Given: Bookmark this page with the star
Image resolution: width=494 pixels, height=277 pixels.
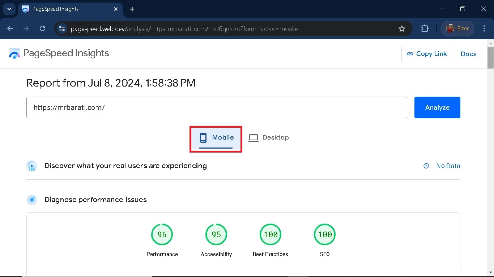Looking at the screenshot, I should (402, 28).
